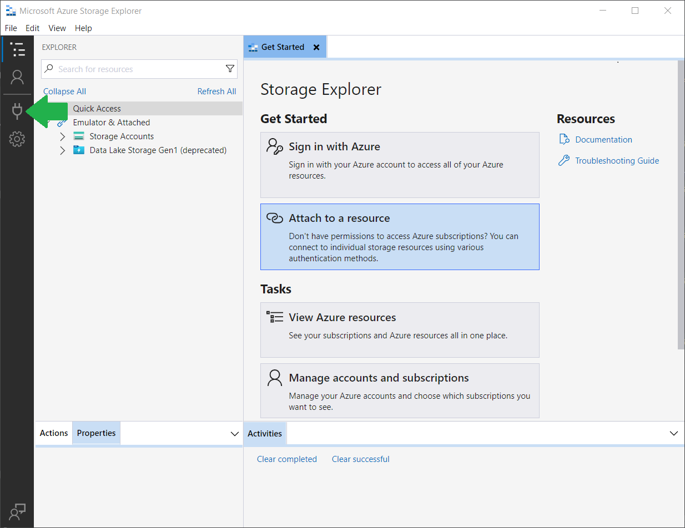Screen dimensions: 685x528
Task: Open the Troubleshooting Guide link
Action: click(x=617, y=161)
